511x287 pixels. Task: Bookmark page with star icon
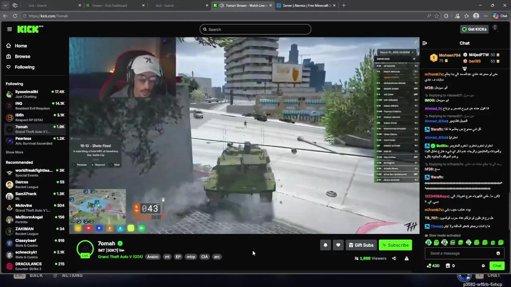[x=436, y=16]
